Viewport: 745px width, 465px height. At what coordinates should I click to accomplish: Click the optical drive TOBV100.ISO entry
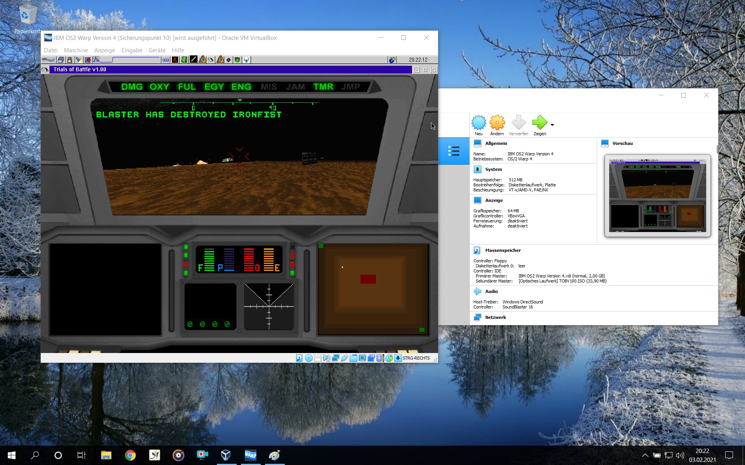(562, 281)
